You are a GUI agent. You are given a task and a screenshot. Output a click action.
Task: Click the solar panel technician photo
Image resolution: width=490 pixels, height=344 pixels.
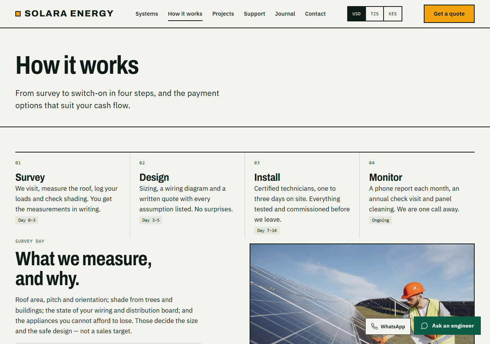click(362, 294)
